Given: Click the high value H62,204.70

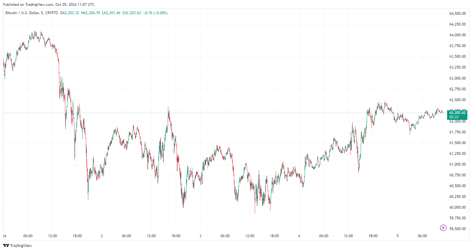Looking at the screenshot, I should pos(90,13).
